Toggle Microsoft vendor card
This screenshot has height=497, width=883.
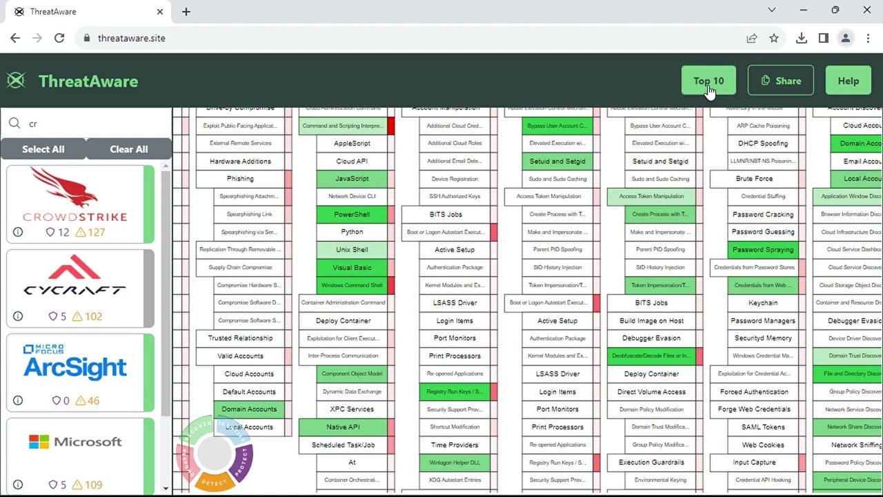(80, 457)
